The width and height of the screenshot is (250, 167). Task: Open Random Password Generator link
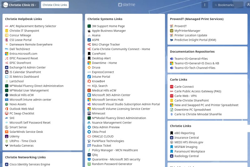pyautogui.click(x=112, y=164)
